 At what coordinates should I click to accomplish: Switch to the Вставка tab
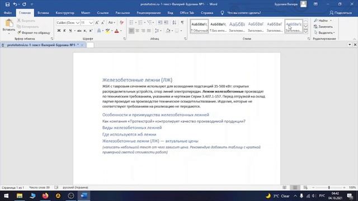point(43,13)
